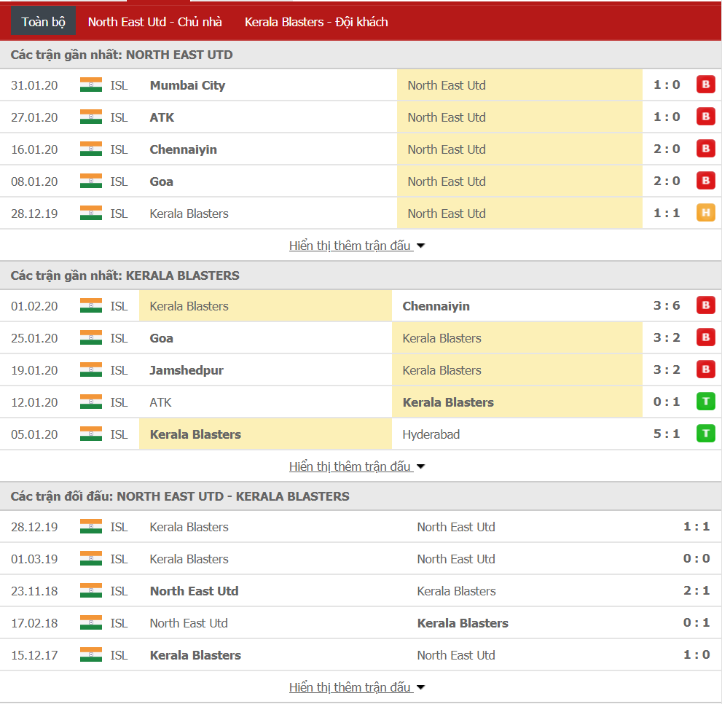This screenshot has width=722, height=704.
Task: Click score 0 : 0 in 01.03.19 match
Action: pyautogui.click(x=697, y=558)
